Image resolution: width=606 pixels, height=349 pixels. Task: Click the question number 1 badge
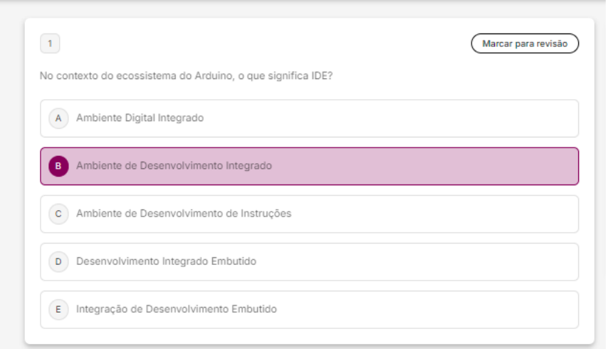(x=50, y=43)
